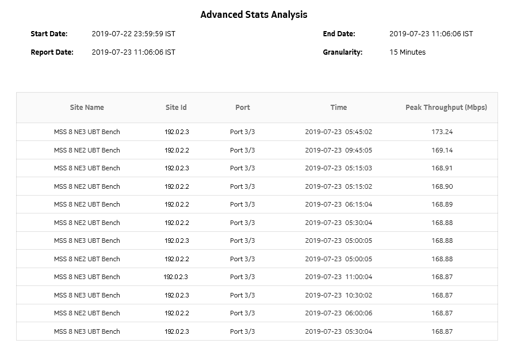Click the Port column header
Viewport: 513px width, 351px height.
tap(242, 108)
